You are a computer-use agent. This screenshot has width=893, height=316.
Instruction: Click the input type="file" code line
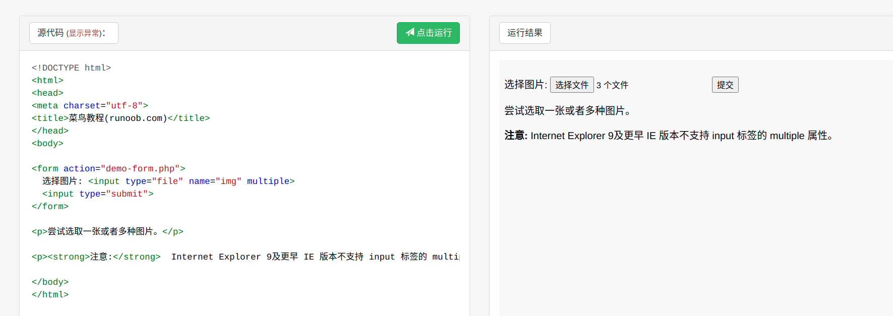pos(168,181)
